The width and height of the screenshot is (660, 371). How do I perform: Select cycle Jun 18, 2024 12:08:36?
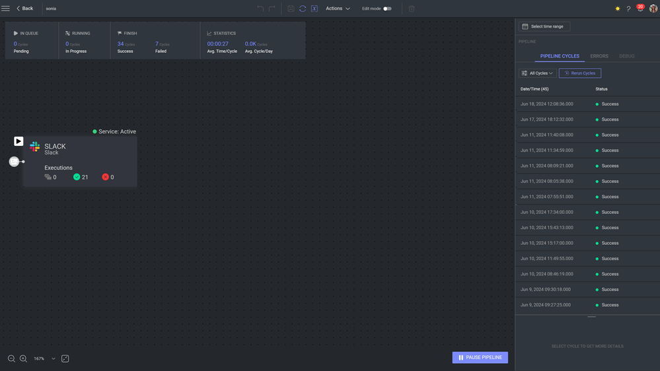pos(587,104)
